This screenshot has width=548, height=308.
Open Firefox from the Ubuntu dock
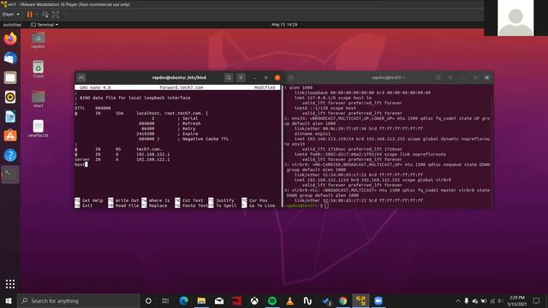10,38
